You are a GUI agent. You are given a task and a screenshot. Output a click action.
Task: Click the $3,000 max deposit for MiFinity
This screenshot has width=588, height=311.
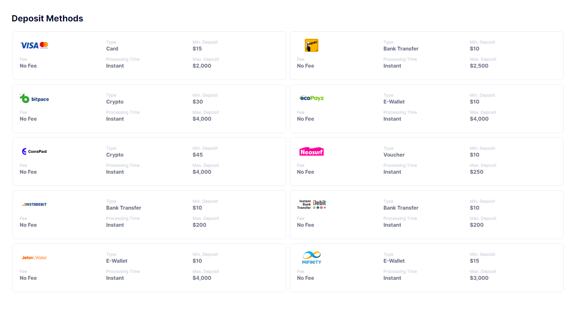click(x=479, y=278)
